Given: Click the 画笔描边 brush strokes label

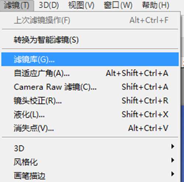Looking at the screenshot, I should click(29, 176).
